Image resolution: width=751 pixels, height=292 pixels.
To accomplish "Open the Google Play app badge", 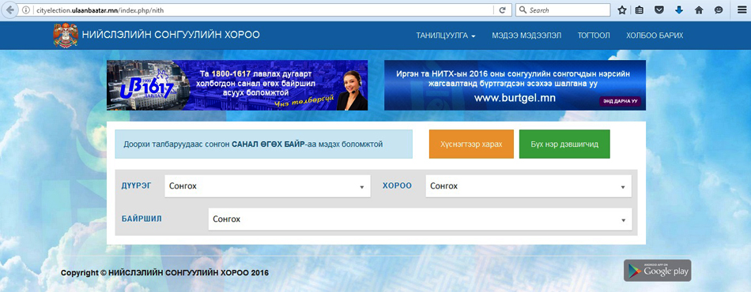I will 657,271.
